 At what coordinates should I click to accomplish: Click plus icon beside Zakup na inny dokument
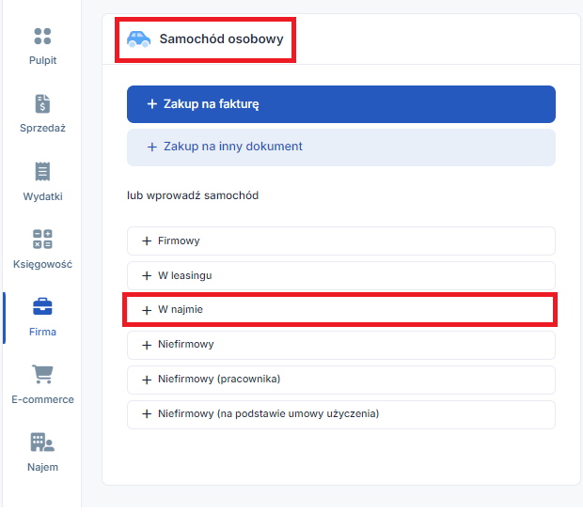(151, 147)
